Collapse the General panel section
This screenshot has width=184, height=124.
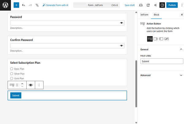point(181,49)
